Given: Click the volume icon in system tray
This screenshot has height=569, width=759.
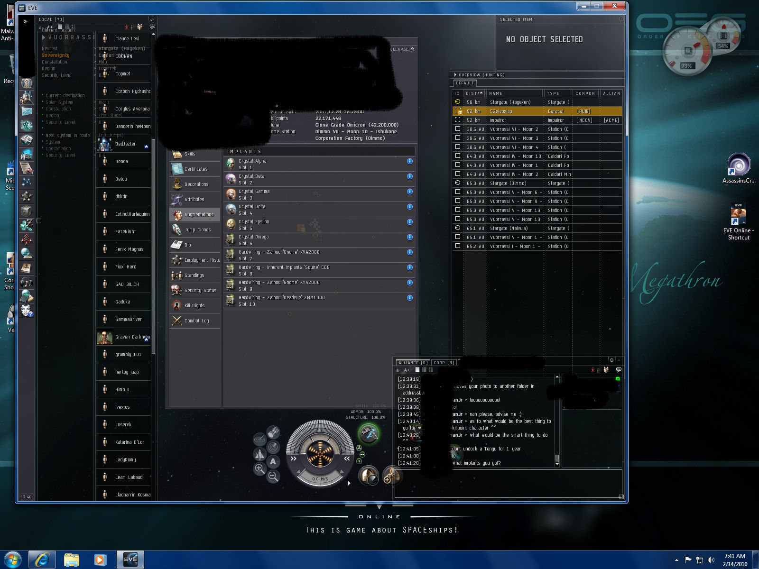Looking at the screenshot, I should point(711,560).
